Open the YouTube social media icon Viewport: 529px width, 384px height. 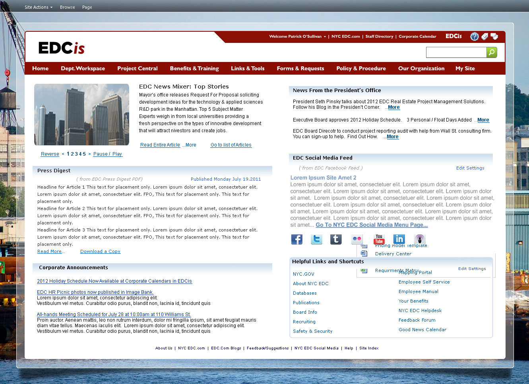pos(379,239)
